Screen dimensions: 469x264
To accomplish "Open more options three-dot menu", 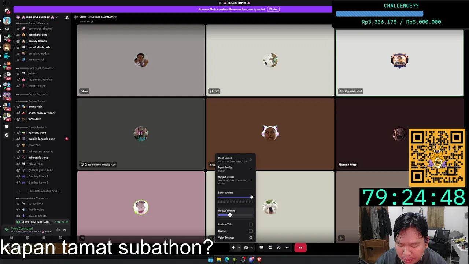I will pos(288,248).
